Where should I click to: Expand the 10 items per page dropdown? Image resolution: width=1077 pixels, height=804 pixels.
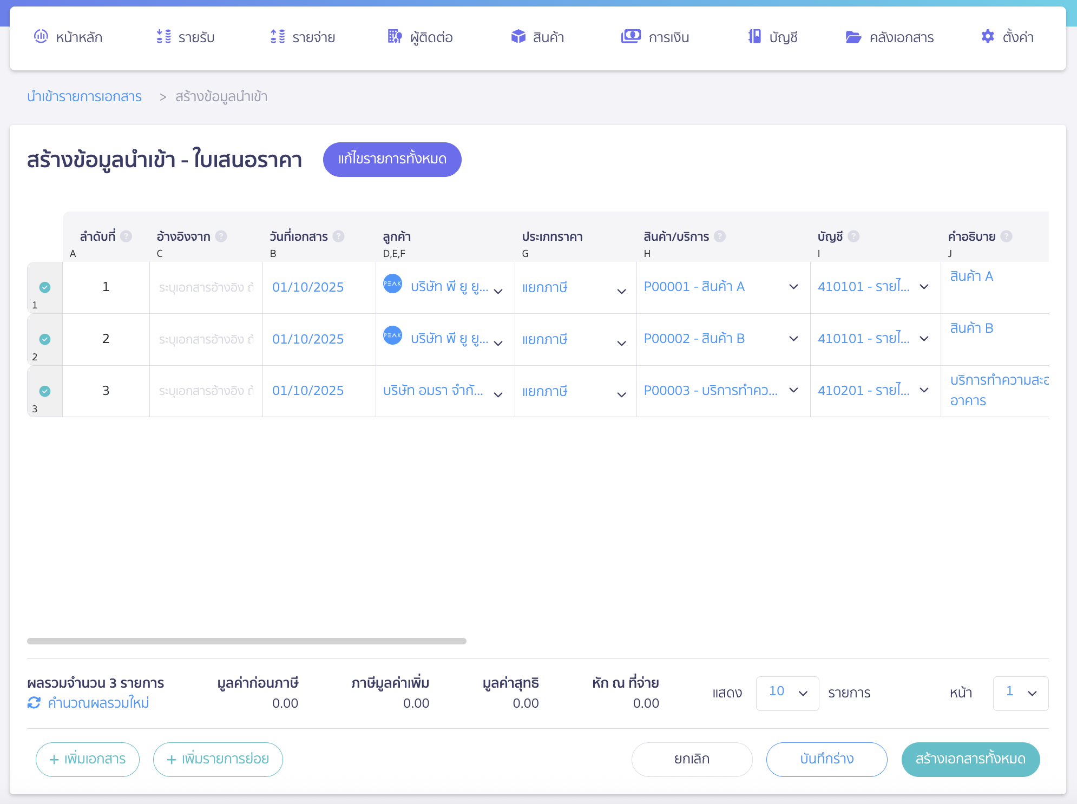point(787,693)
